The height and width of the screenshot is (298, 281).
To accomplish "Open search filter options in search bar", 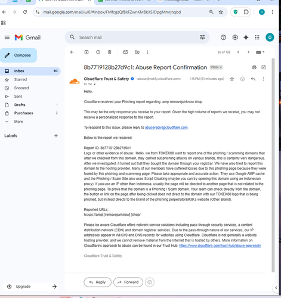I will click(202, 37).
